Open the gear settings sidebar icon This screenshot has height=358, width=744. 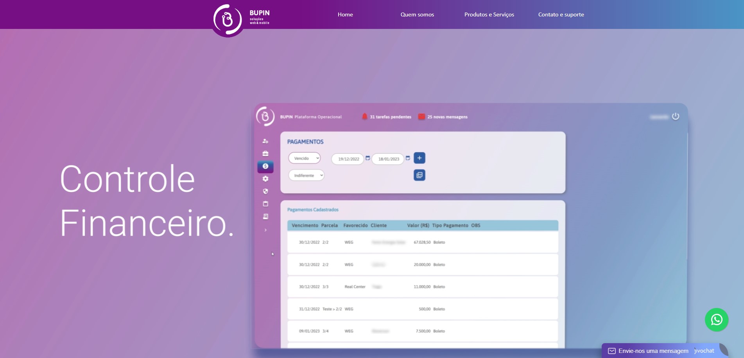point(265,179)
